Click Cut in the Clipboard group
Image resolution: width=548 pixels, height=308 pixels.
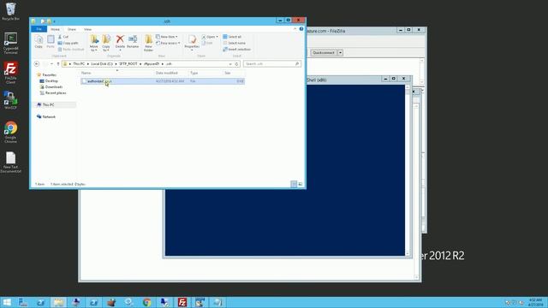pos(63,37)
